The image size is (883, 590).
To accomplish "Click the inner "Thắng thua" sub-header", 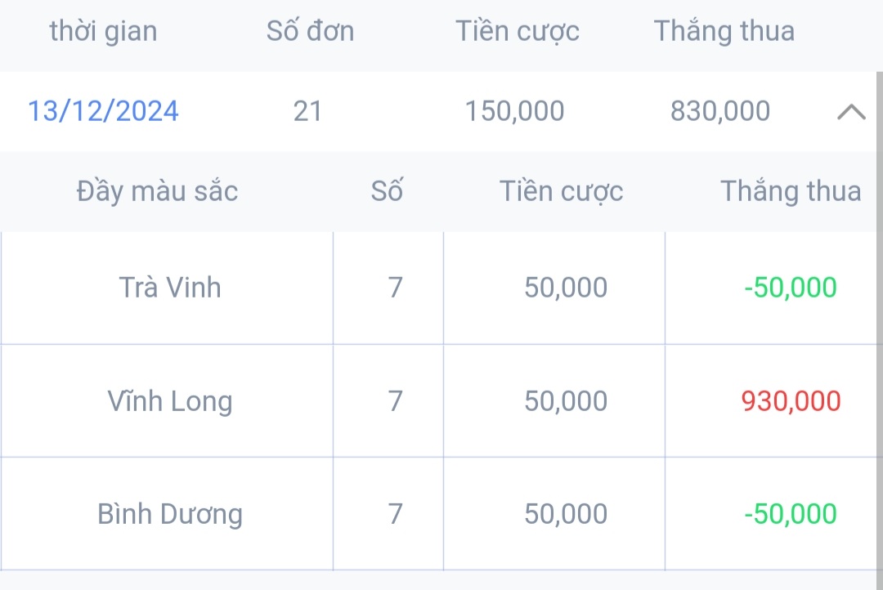I will (x=791, y=191).
